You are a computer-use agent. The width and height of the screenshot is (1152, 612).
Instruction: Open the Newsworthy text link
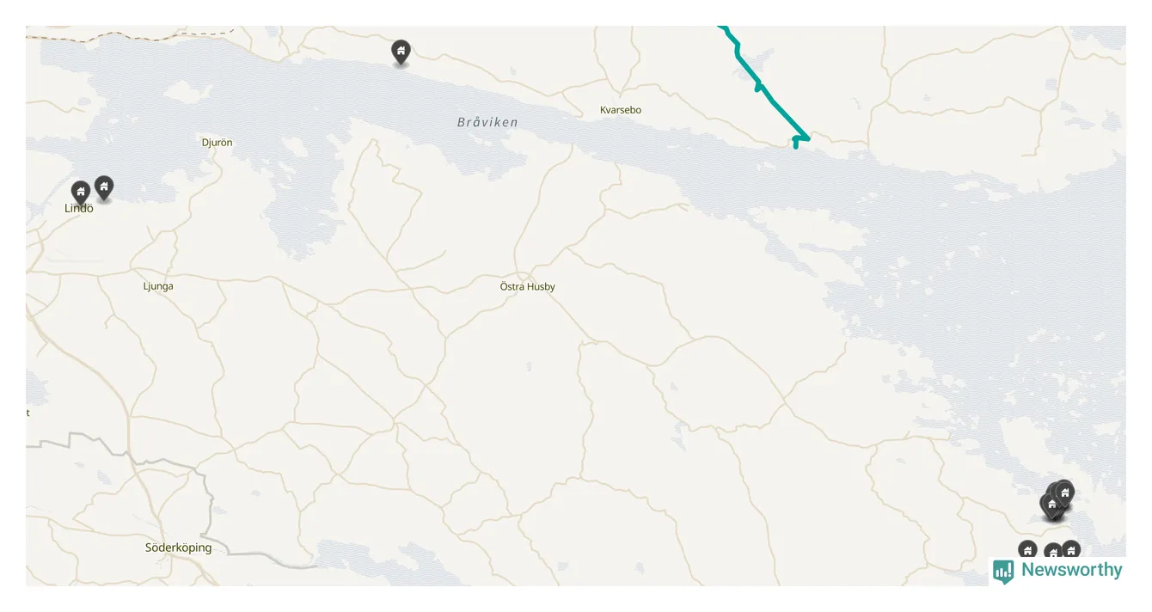[1071, 570]
